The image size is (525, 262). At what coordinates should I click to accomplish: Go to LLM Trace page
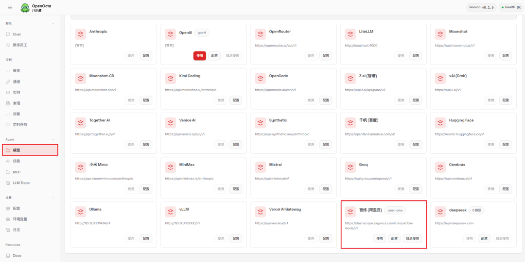(x=21, y=183)
